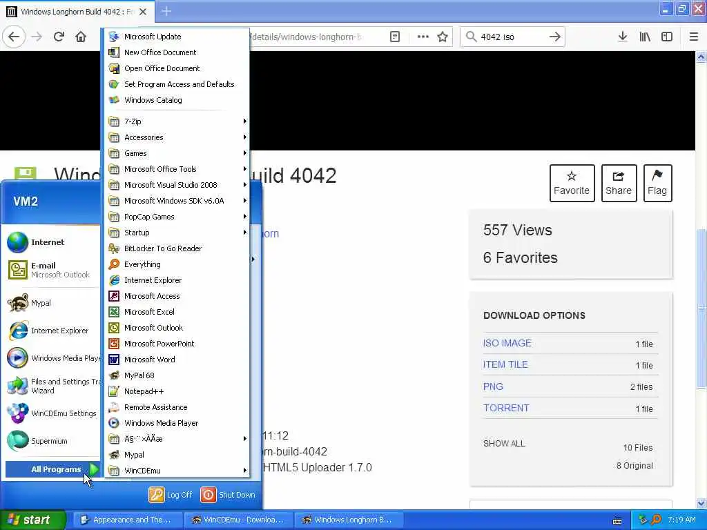Click the vertical scrollbar of the page
The width and height of the screenshot is (707, 530).
pos(701,308)
